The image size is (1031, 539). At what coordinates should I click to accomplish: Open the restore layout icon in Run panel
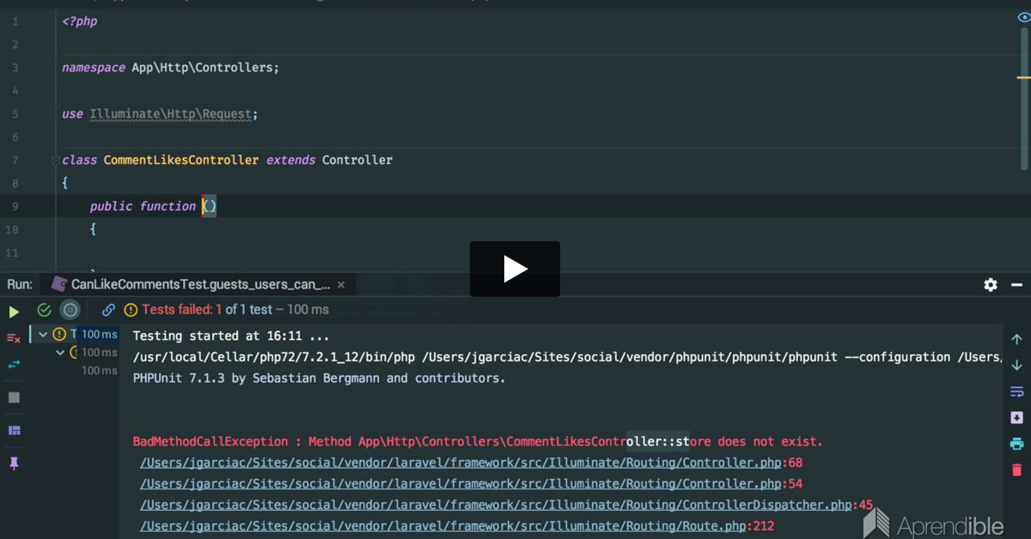pyautogui.click(x=14, y=430)
